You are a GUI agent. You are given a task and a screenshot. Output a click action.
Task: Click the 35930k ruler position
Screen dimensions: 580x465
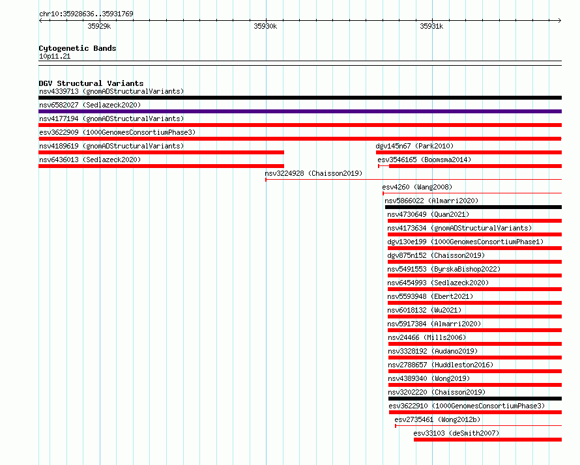[x=265, y=26]
